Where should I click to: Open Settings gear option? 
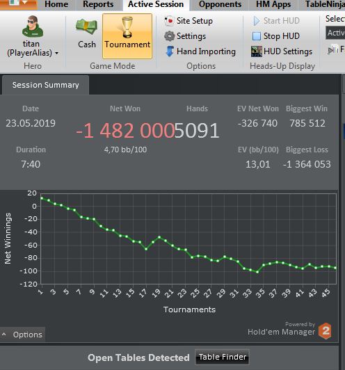tap(185, 36)
